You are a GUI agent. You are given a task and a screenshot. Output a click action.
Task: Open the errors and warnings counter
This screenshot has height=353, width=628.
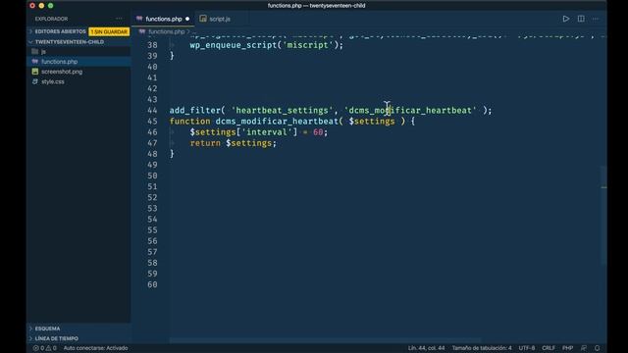(x=45, y=348)
